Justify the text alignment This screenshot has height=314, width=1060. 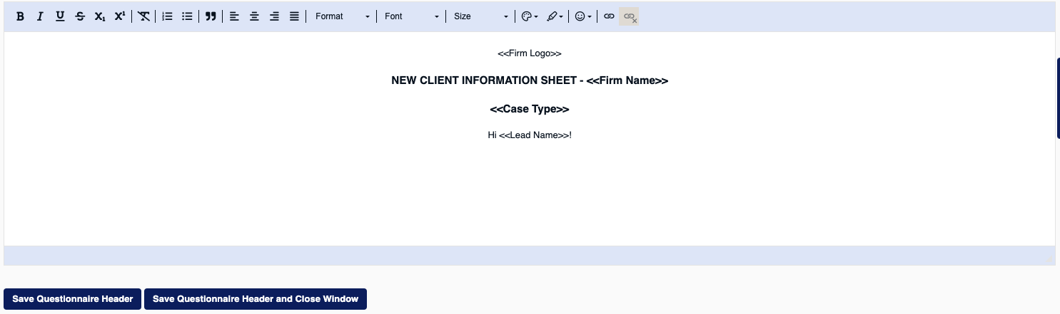[x=294, y=16]
